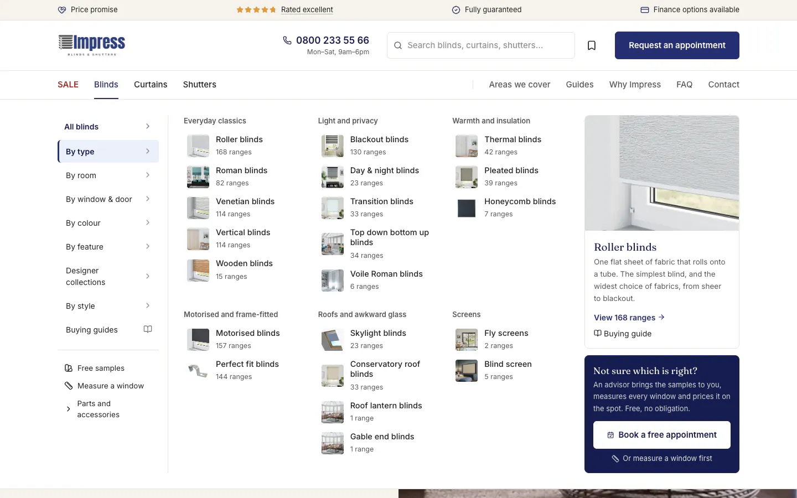Click Request an appointment button
Screen dimensions: 797x498
pyautogui.click(x=677, y=45)
